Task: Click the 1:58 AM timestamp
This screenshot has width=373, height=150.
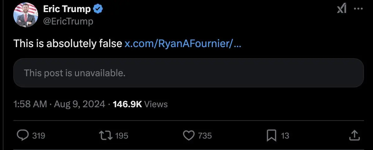Action: pos(30,104)
